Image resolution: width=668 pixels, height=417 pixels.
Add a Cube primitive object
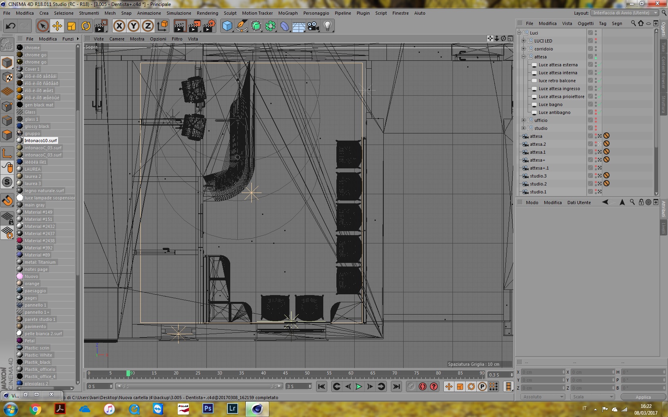tap(227, 26)
